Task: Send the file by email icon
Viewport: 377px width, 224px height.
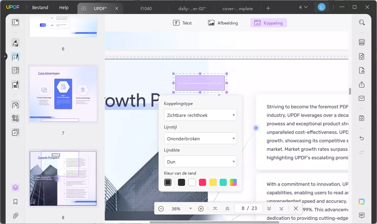Action: [362, 98]
